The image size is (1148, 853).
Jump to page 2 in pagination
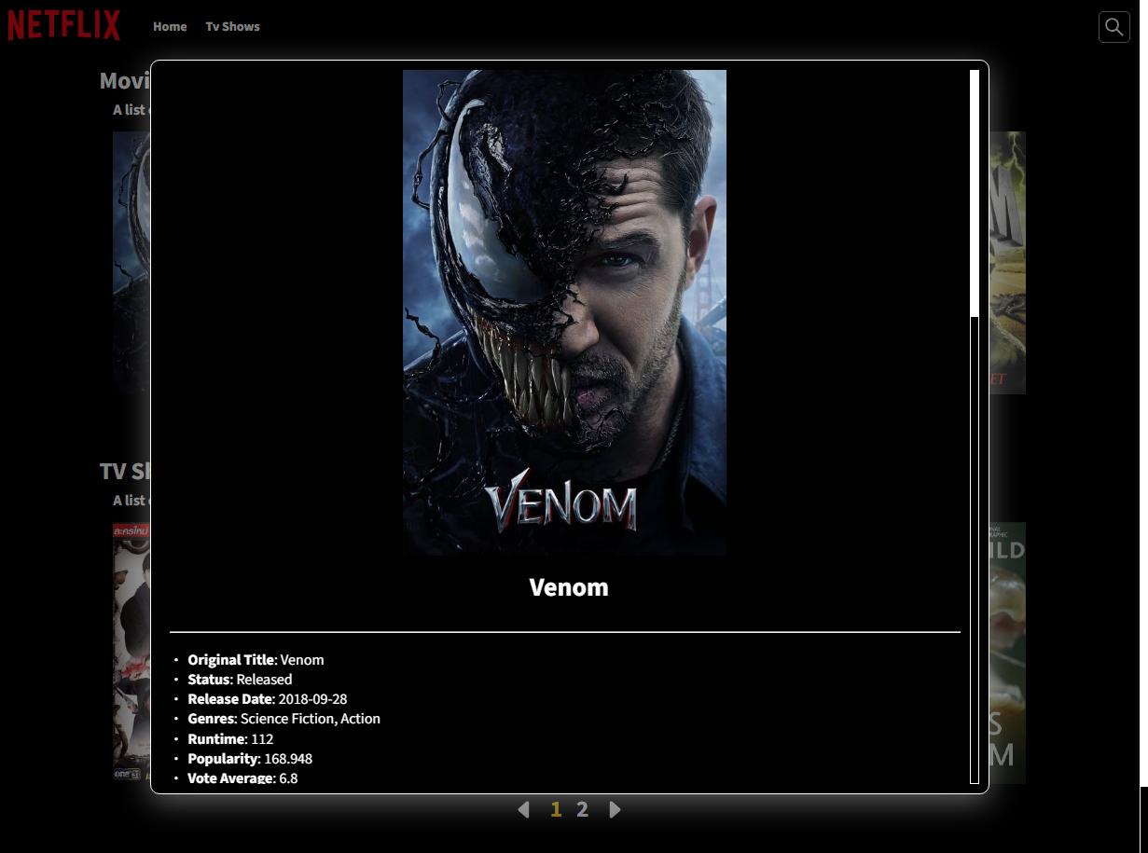582,809
